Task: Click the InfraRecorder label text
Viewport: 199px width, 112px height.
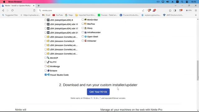Action: [94, 32]
